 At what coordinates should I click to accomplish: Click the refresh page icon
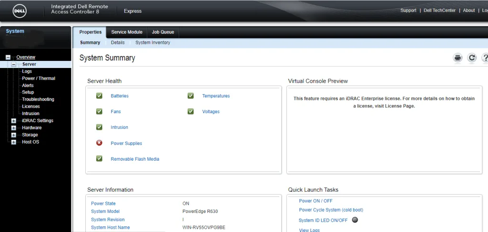tap(472, 58)
